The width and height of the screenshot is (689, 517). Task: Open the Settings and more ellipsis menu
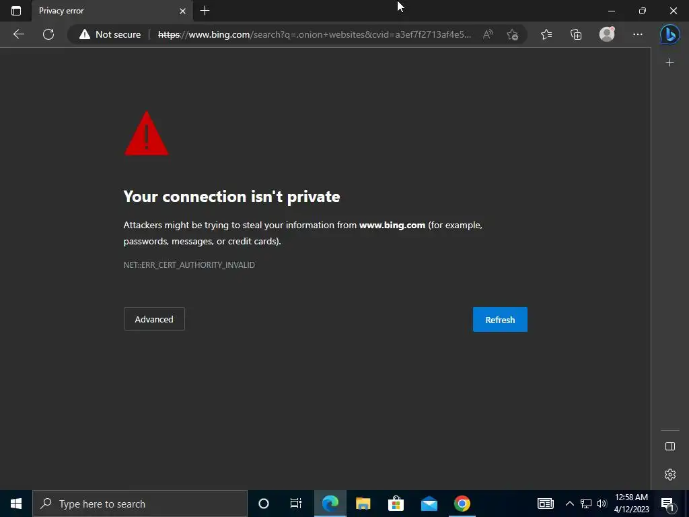click(x=638, y=34)
